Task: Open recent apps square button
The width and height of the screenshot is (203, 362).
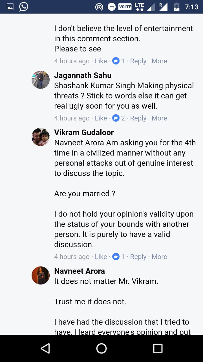Action: coord(158,348)
